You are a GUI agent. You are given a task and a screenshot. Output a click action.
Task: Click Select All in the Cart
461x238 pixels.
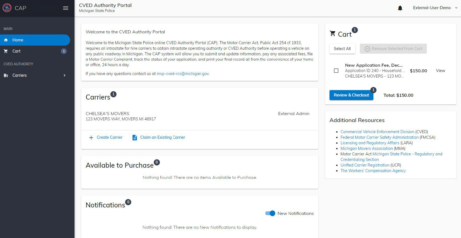click(342, 49)
